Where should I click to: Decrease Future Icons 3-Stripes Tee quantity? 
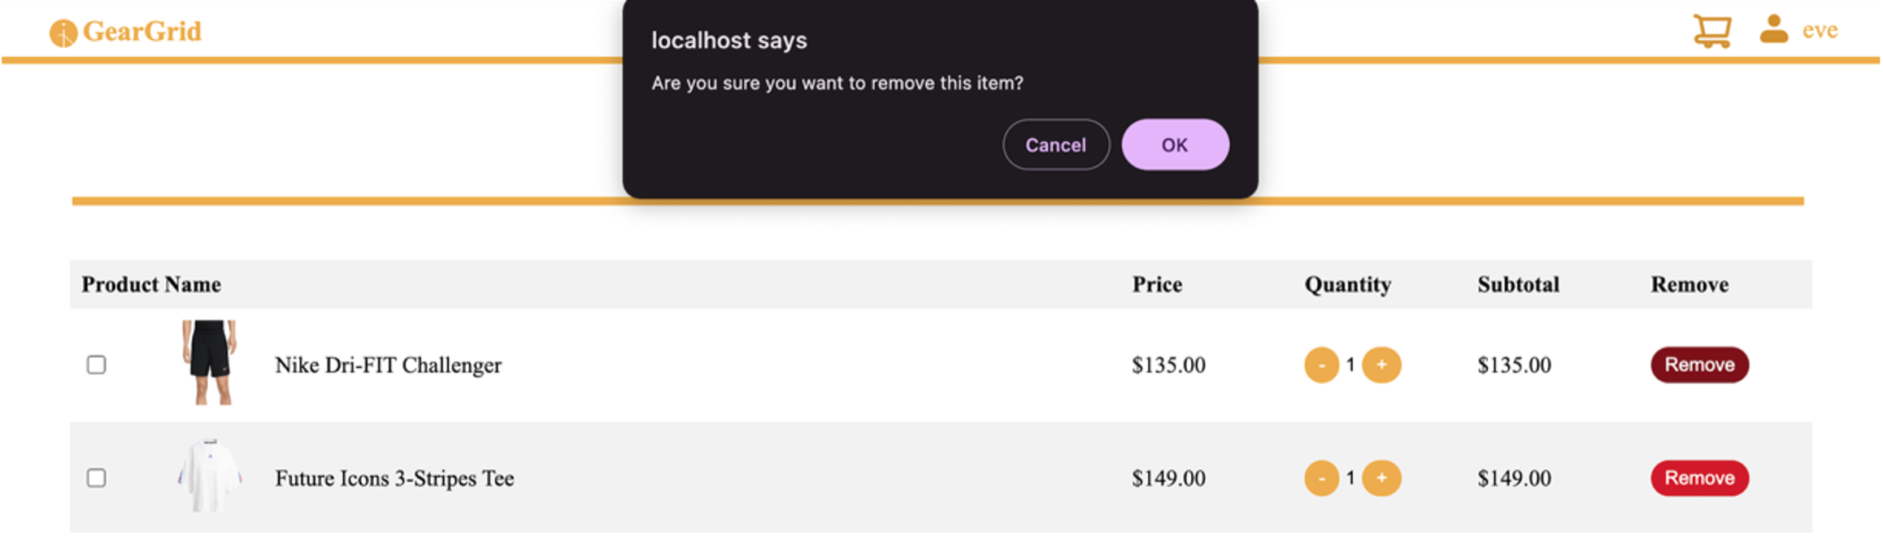coord(1321,478)
